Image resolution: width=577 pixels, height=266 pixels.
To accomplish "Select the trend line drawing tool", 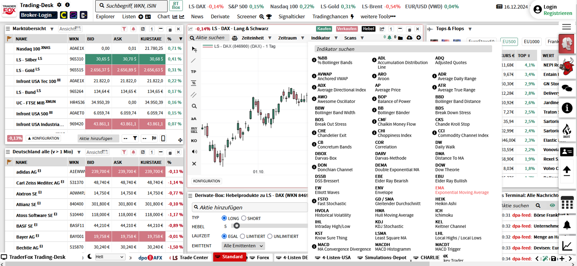I will point(194,61).
